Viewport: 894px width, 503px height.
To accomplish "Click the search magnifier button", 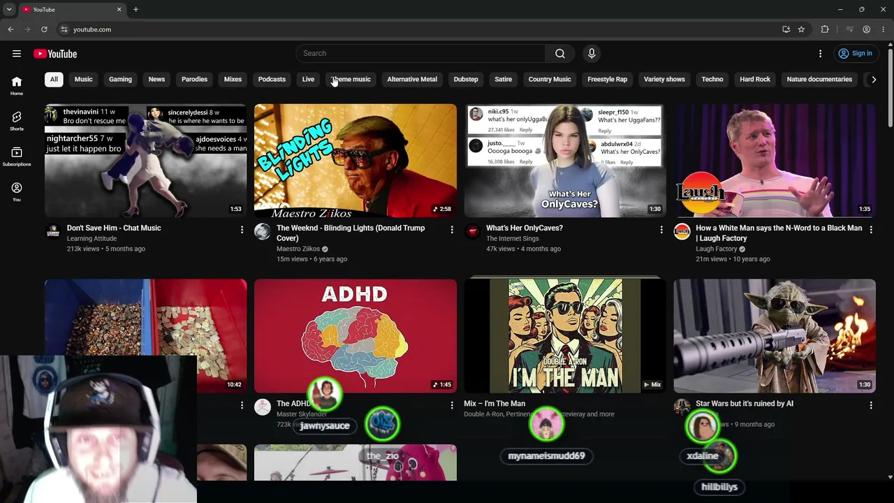I will 560,54.
